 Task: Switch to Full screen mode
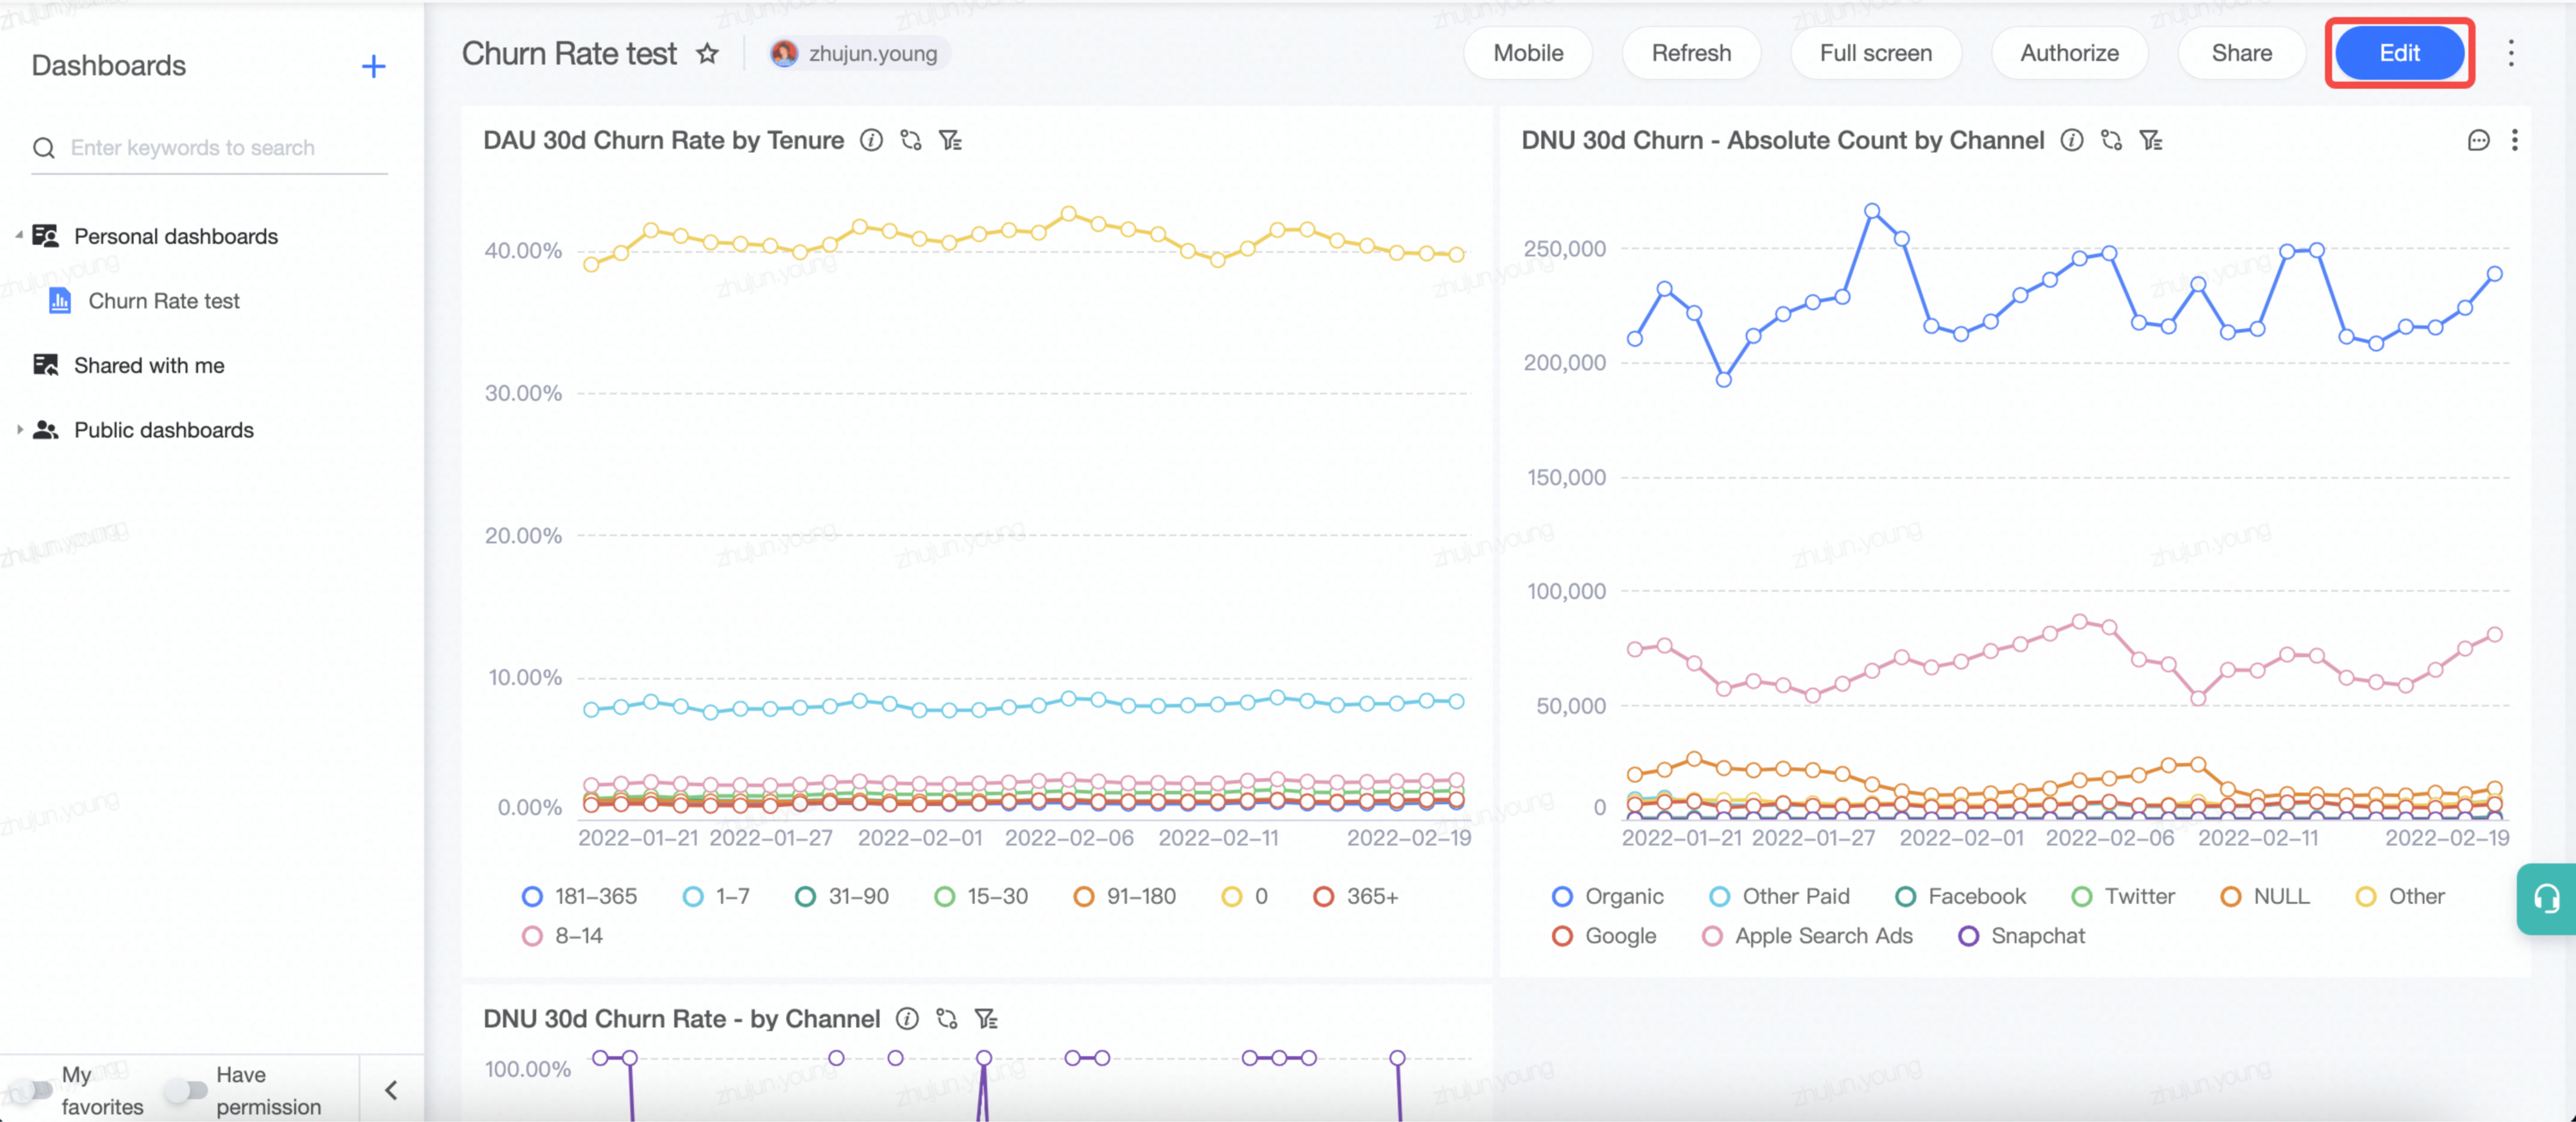(x=1876, y=53)
